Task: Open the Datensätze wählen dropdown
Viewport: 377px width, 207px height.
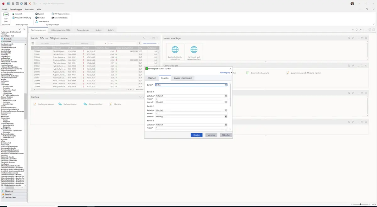Action: click(x=151, y=43)
